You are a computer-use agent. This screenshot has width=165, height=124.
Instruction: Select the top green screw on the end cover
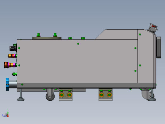point(140,34)
